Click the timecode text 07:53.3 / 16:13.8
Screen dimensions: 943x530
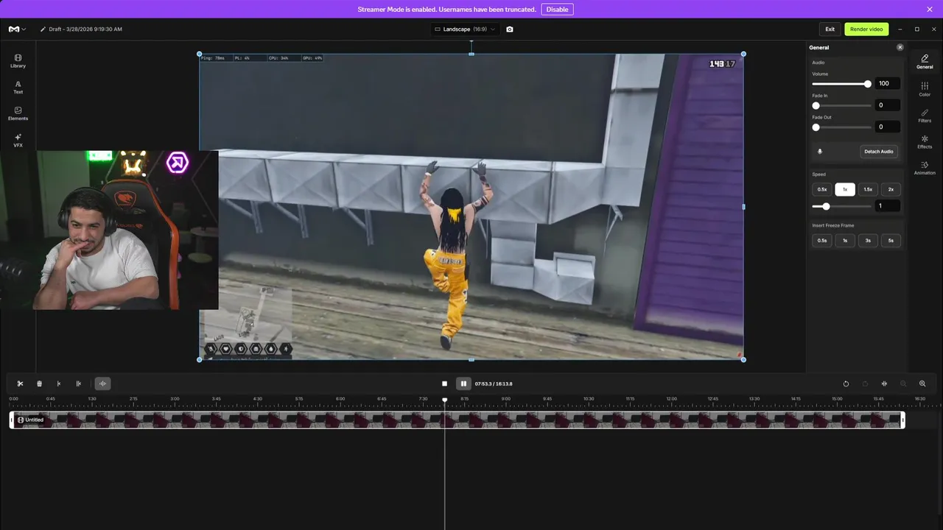coord(494,384)
